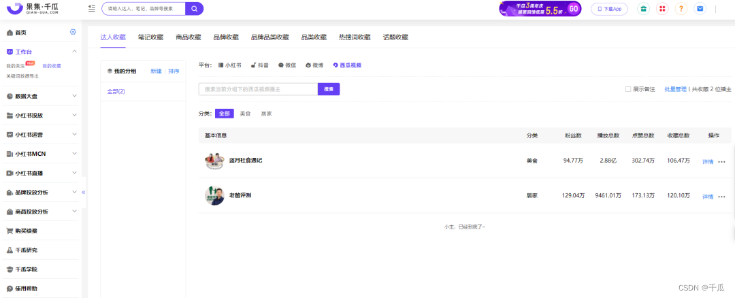Switch to the 话题收藏 tab
The width and height of the screenshot is (735, 298).
coord(395,37)
